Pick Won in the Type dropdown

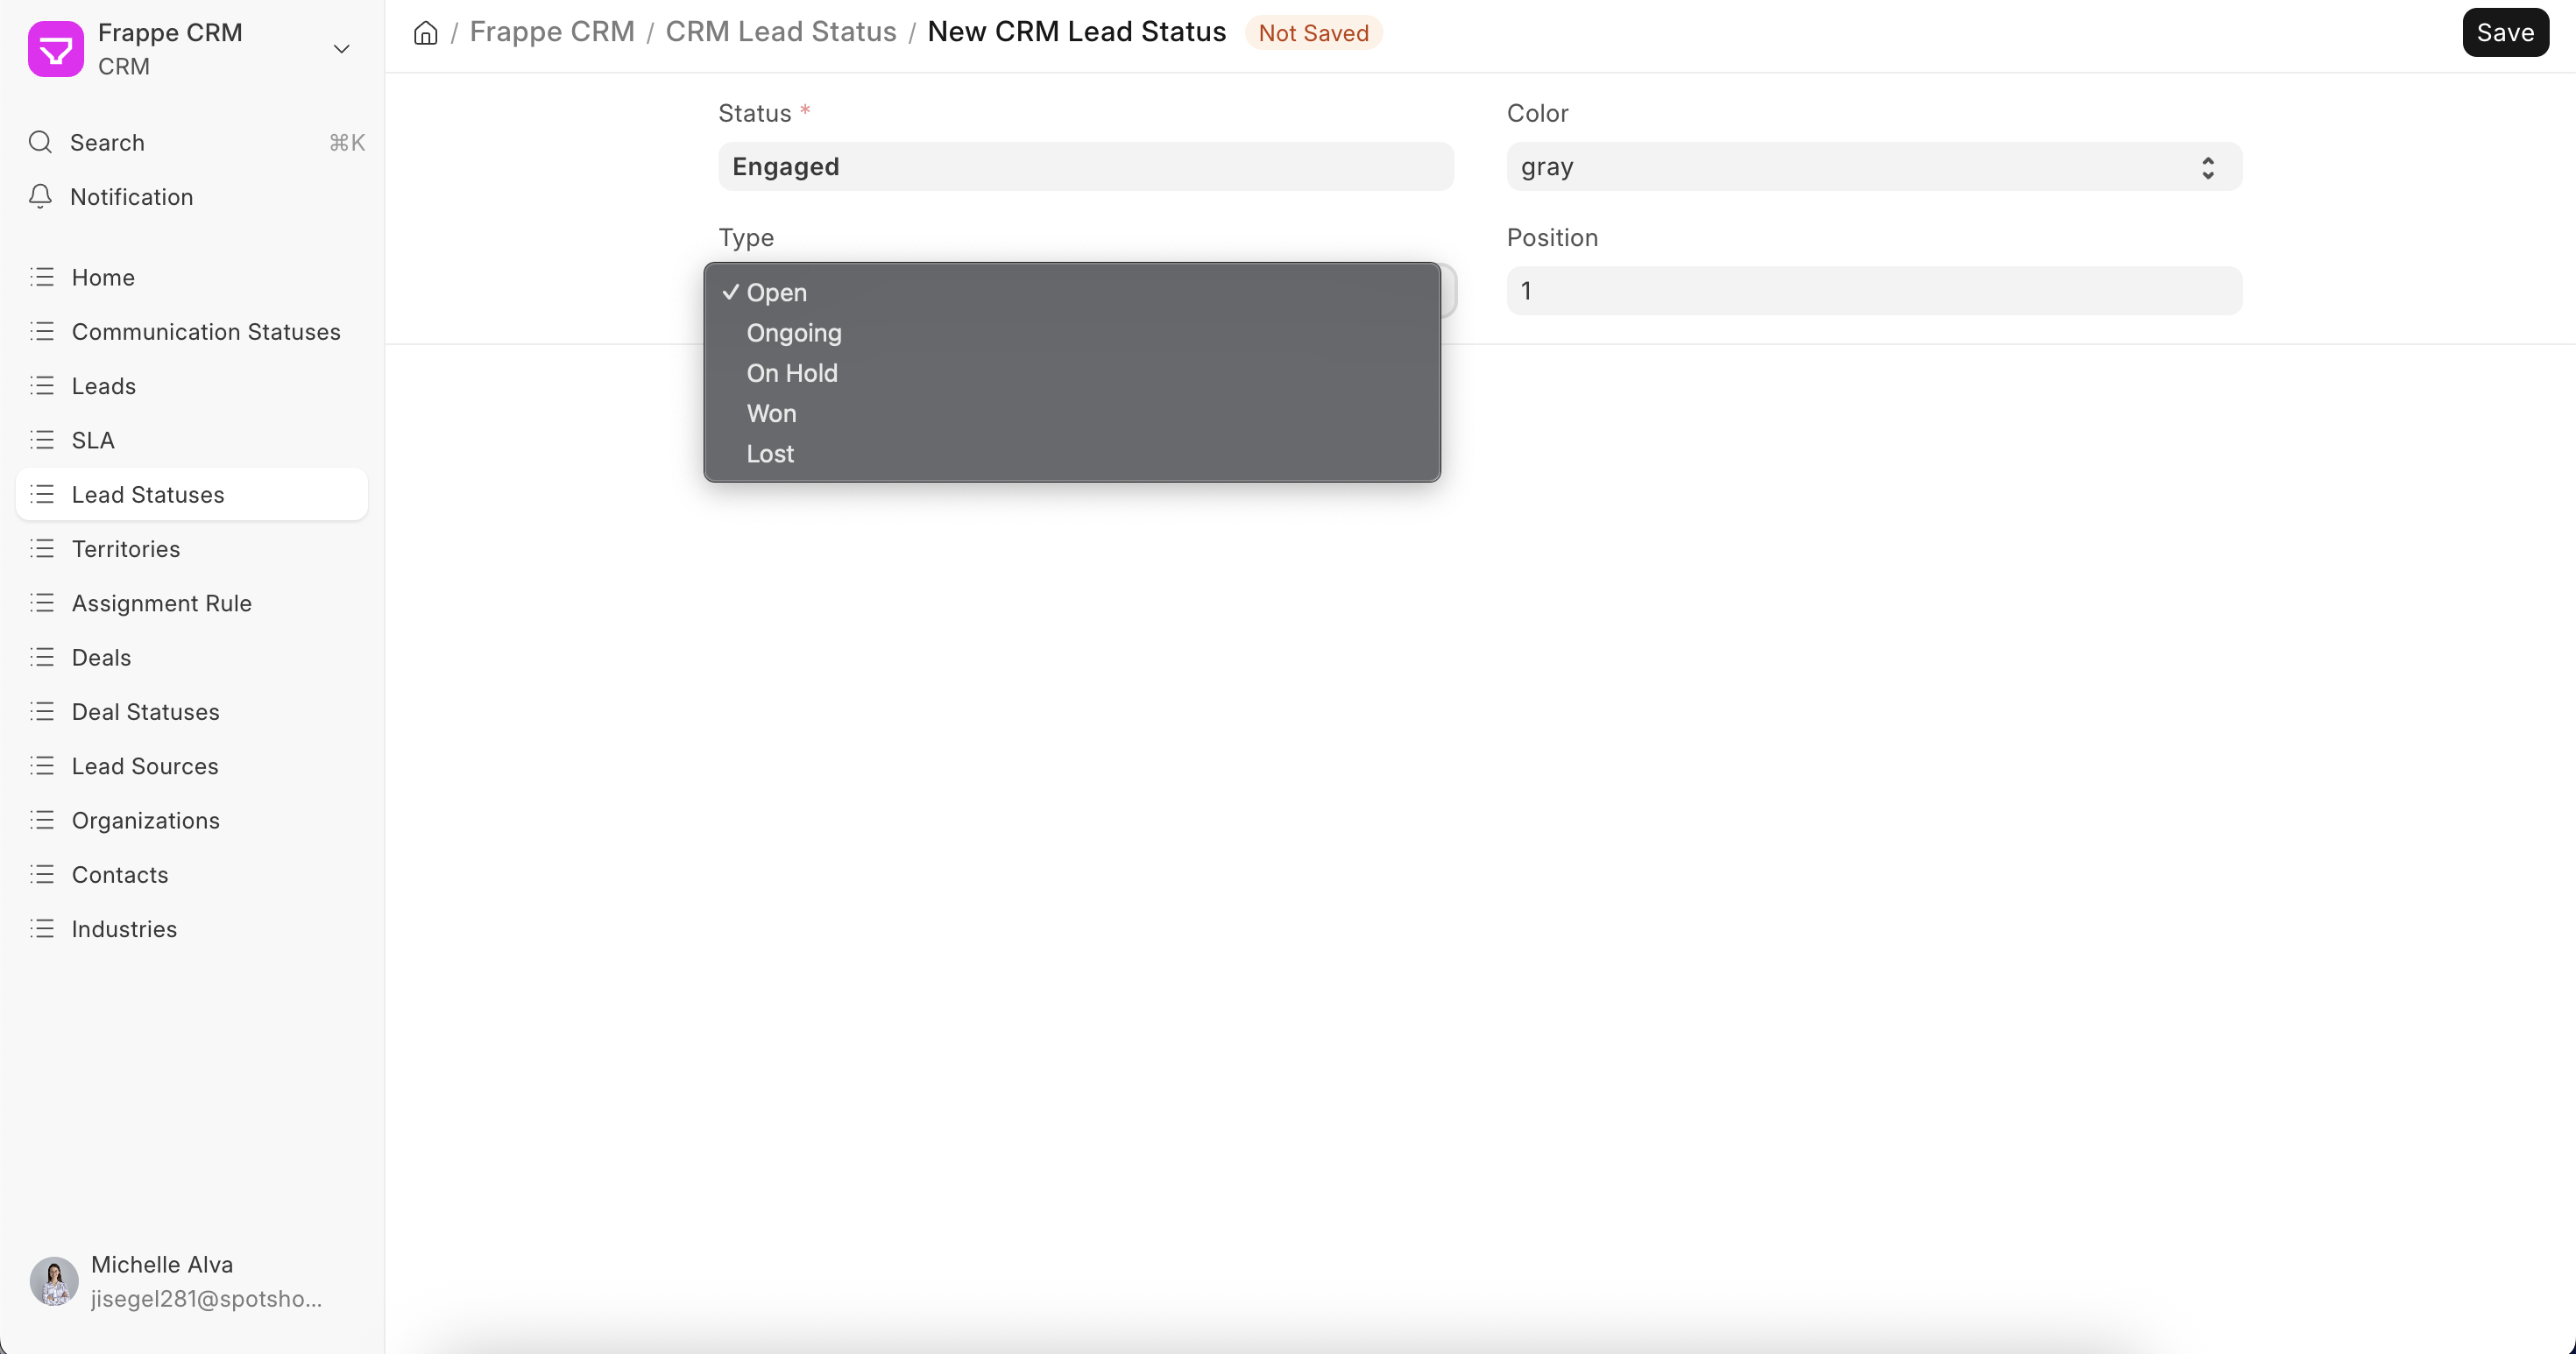coord(771,413)
